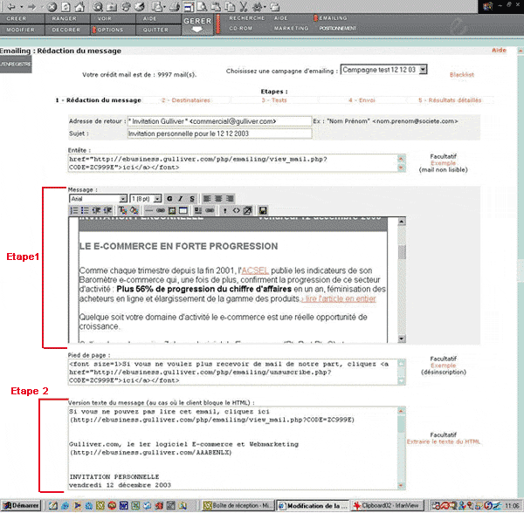The height and width of the screenshot is (513, 524).
Task: Open the Blacklist link
Action: (461, 74)
